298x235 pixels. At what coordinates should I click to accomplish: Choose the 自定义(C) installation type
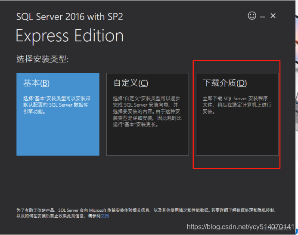click(148, 114)
